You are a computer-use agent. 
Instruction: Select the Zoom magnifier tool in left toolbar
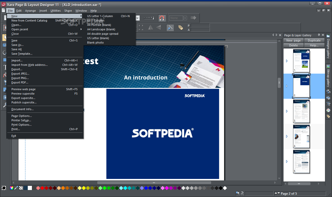click(x=5, y=105)
